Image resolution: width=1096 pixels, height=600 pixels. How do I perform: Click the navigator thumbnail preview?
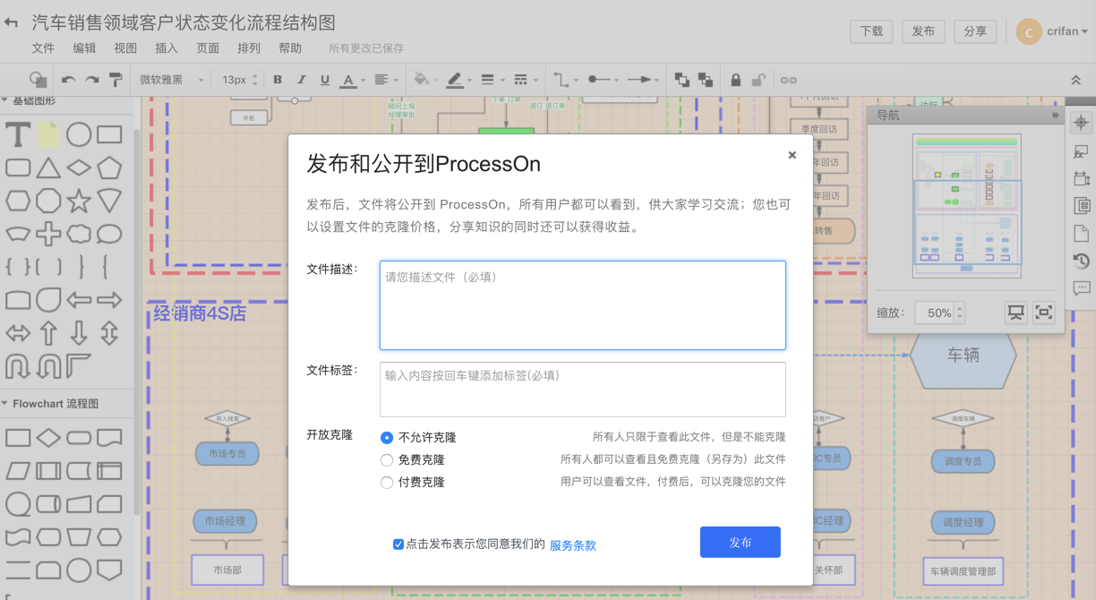(x=967, y=205)
